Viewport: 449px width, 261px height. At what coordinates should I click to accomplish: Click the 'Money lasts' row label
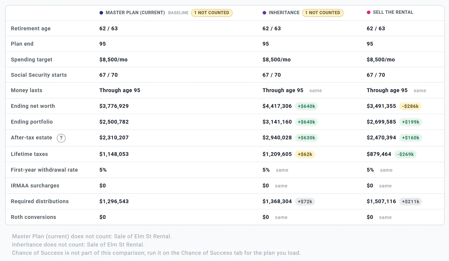(27, 90)
